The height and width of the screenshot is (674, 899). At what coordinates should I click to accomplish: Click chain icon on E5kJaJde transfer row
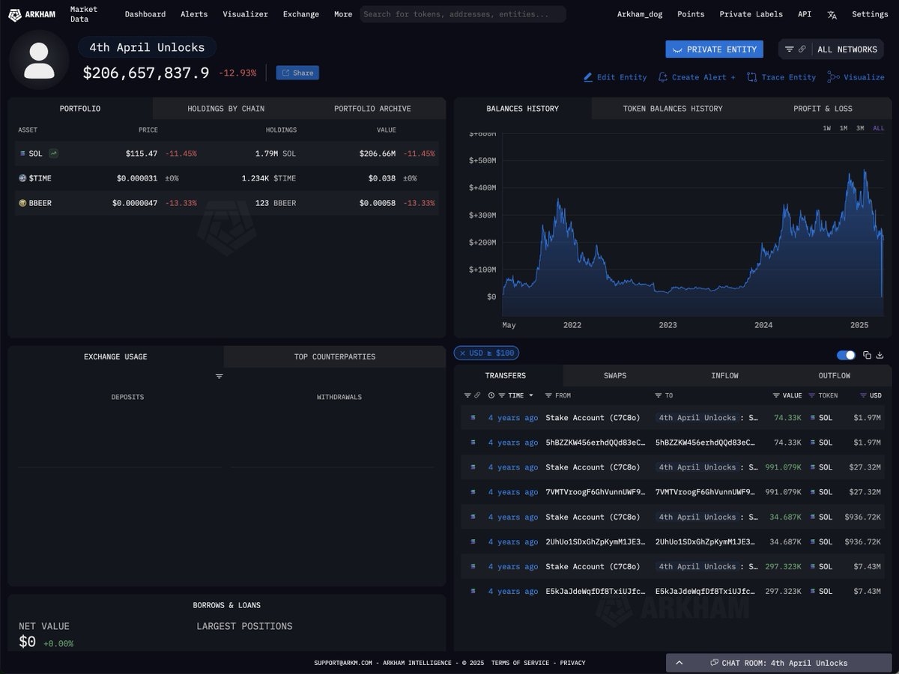pos(473,592)
